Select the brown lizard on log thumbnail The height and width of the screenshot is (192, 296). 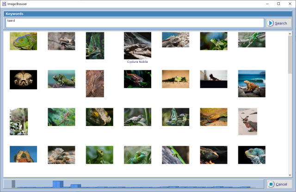(62, 41)
